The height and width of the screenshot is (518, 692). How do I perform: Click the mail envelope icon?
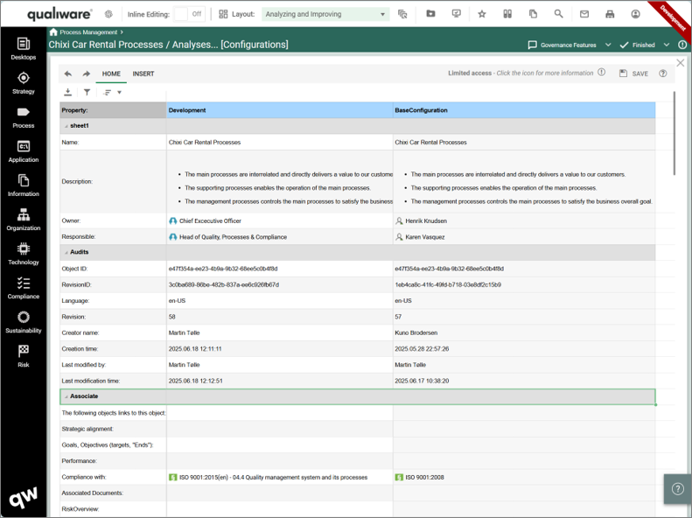[584, 14]
